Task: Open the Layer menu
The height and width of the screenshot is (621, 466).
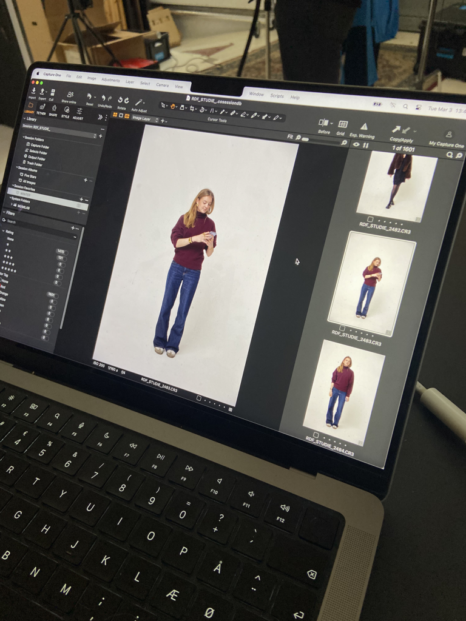Action: [x=130, y=82]
